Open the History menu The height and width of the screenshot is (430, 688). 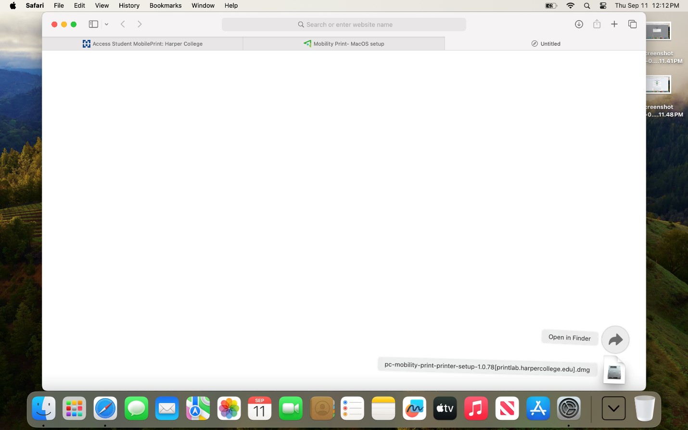[128, 5]
